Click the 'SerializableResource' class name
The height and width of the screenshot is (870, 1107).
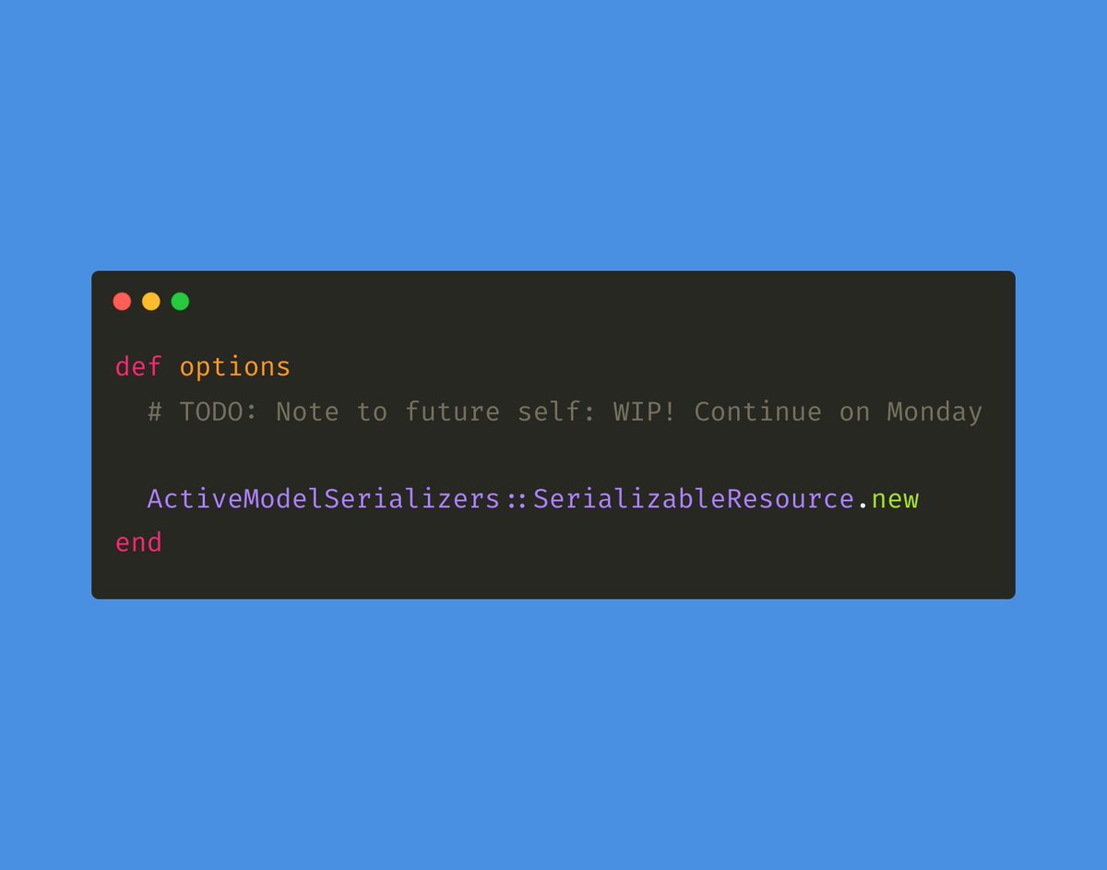694,499
